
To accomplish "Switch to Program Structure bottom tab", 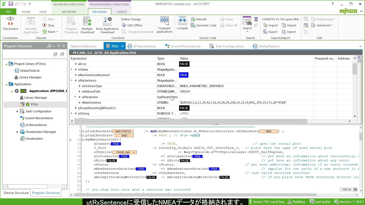I will (x=46, y=193).
